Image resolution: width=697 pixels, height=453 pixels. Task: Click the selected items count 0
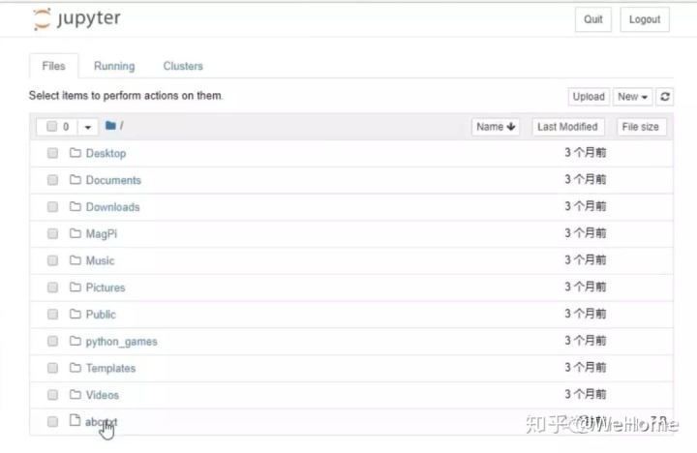pyautogui.click(x=66, y=127)
